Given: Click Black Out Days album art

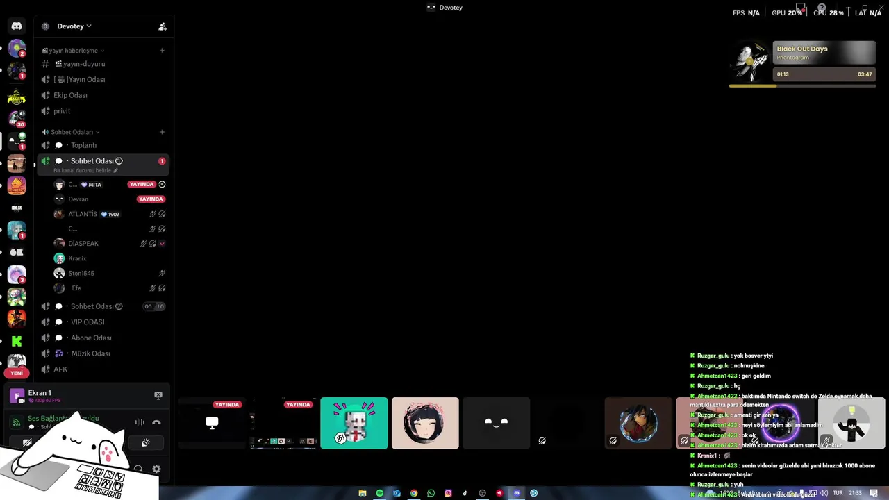Looking at the screenshot, I should coord(750,62).
